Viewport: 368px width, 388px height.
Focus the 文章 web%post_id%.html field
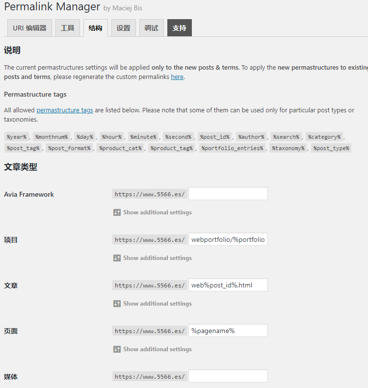228,285
